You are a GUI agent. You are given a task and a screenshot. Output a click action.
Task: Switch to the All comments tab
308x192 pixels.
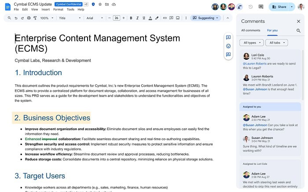pyautogui.click(x=251, y=30)
